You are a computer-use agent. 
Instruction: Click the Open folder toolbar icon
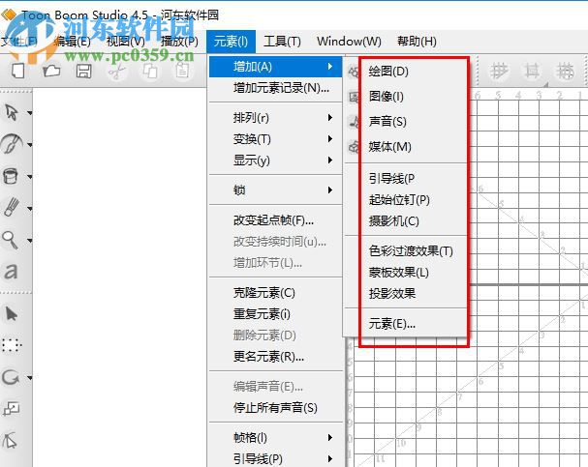coord(51,71)
